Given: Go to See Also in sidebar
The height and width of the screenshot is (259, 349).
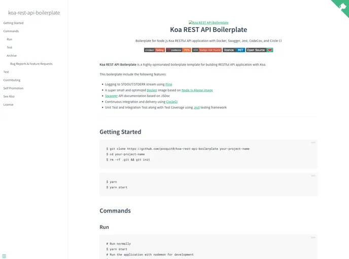Looking at the screenshot, I should click(x=9, y=96).
